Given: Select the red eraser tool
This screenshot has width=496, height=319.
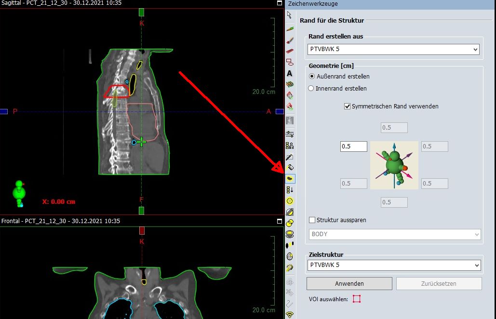Looking at the screenshot, I should [x=290, y=51].
